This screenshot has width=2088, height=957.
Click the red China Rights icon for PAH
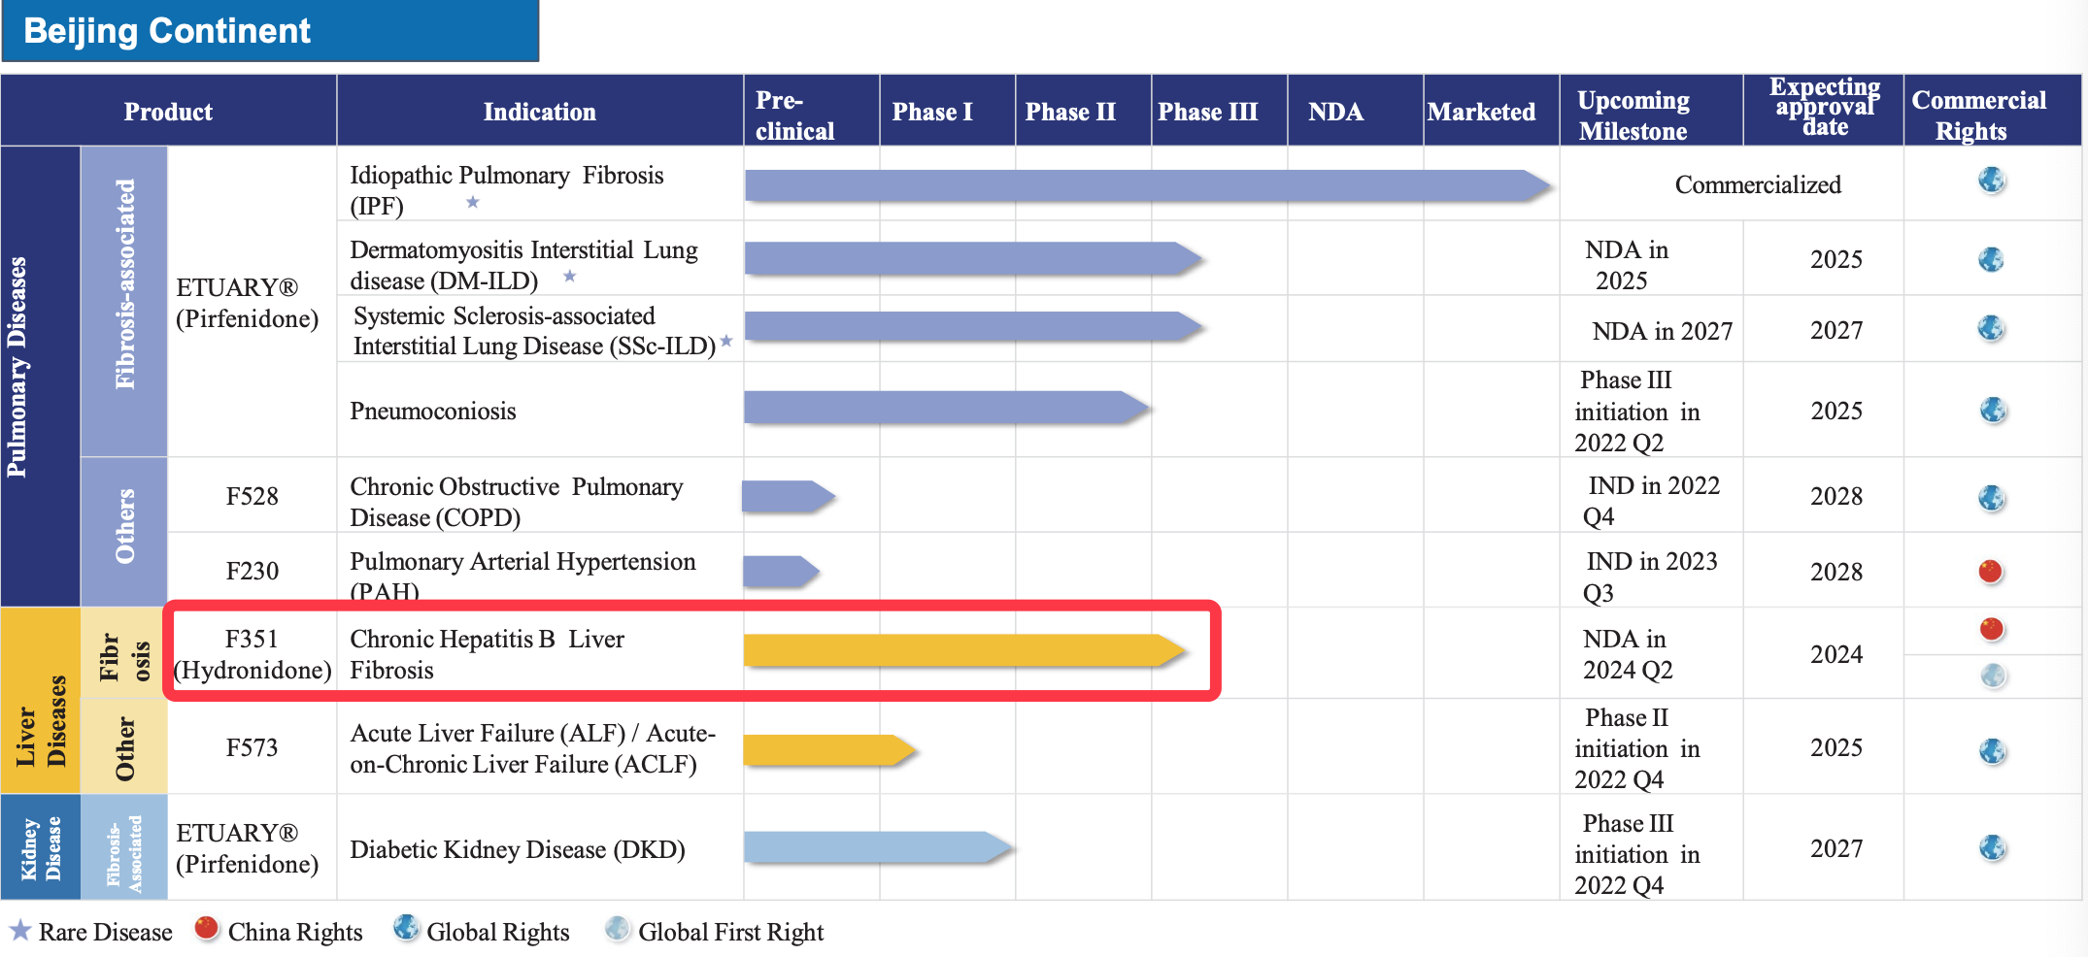1991,571
